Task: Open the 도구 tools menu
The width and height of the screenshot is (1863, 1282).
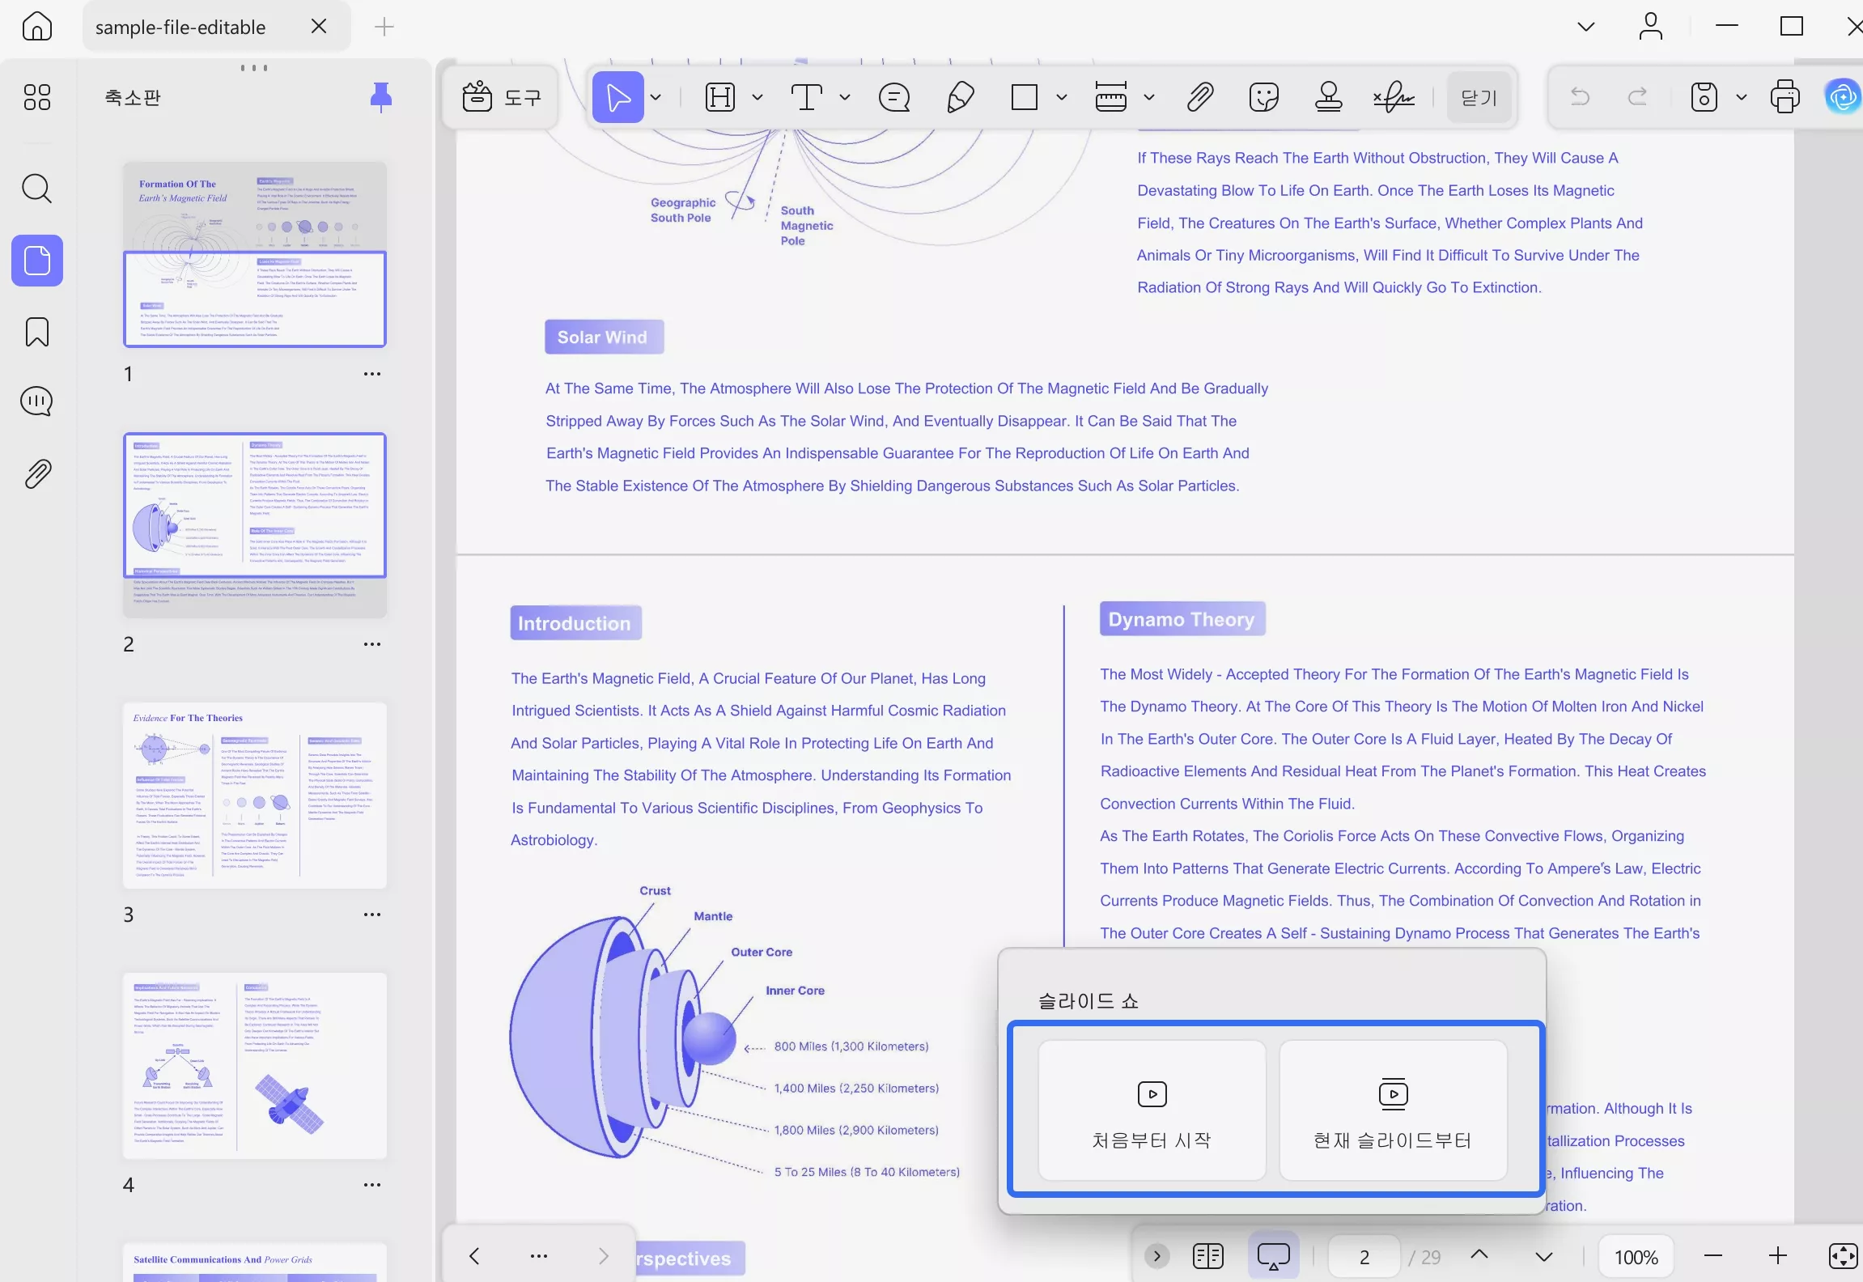Action: (x=502, y=97)
